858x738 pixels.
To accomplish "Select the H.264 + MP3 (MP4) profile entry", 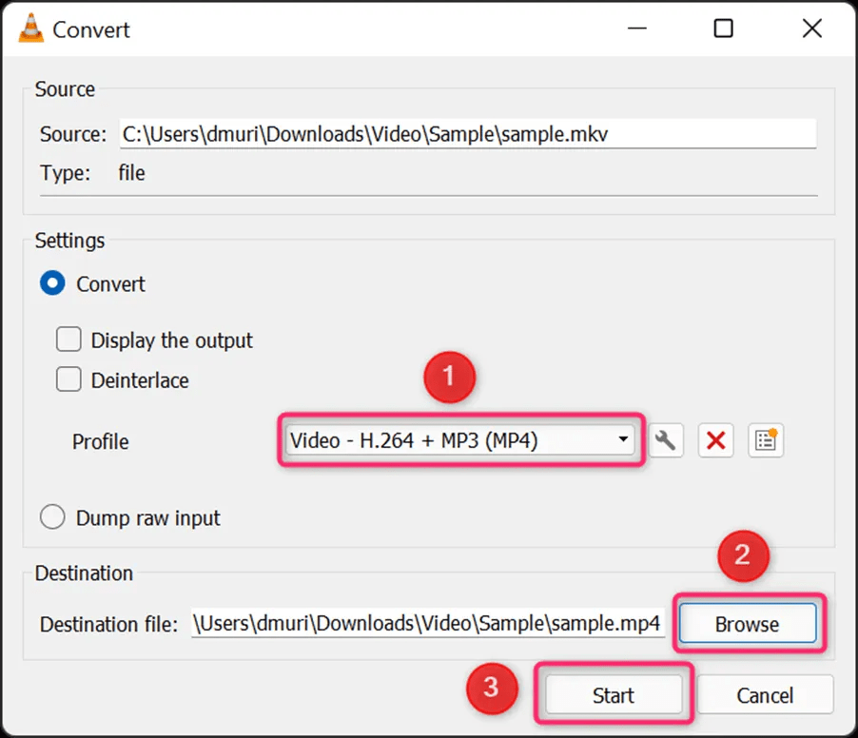I will coord(428,440).
